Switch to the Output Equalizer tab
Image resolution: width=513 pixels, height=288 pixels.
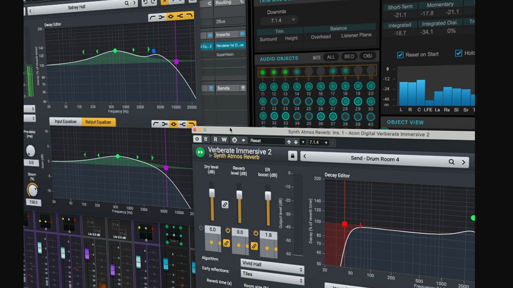point(98,122)
